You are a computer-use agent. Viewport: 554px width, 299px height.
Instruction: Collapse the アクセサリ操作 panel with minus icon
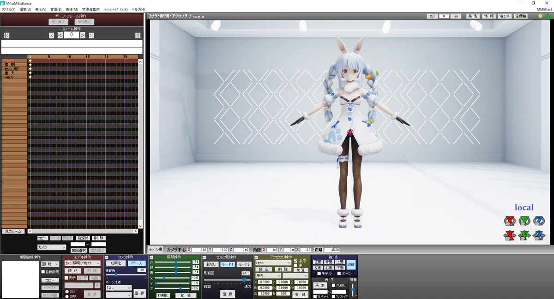(256, 257)
